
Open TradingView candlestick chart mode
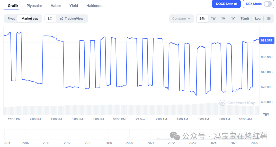pos(72,19)
